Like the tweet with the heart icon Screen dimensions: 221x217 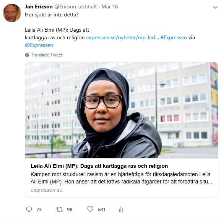90,209
